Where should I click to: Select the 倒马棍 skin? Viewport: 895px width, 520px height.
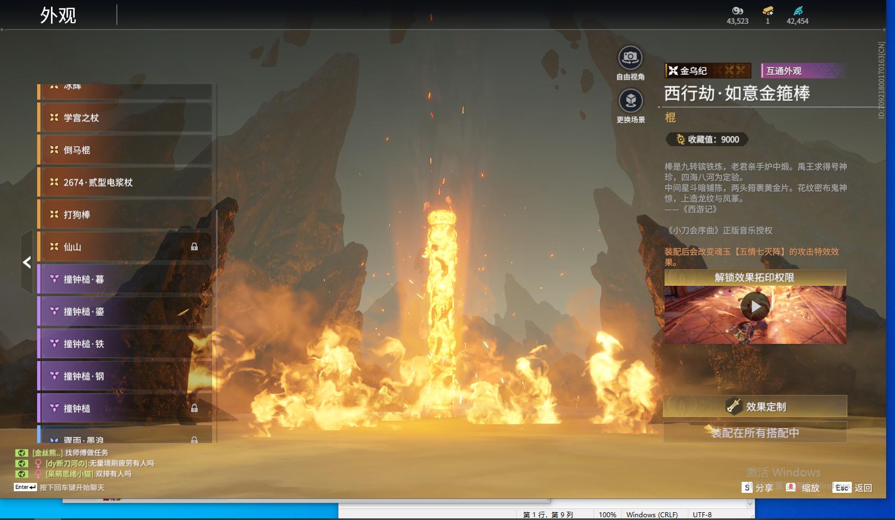tap(125, 150)
